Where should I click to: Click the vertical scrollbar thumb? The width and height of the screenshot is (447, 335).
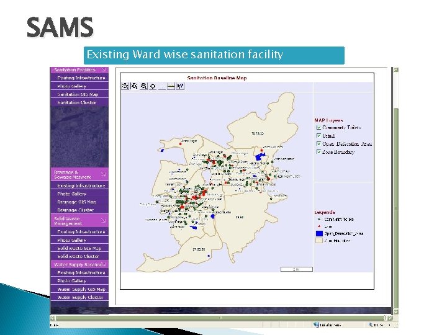[x=395, y=208]
